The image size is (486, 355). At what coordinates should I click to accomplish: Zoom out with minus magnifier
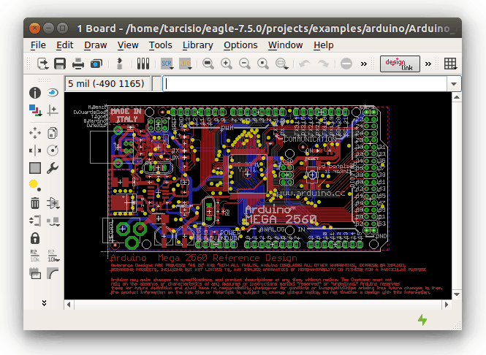click(x=245, y=64)
